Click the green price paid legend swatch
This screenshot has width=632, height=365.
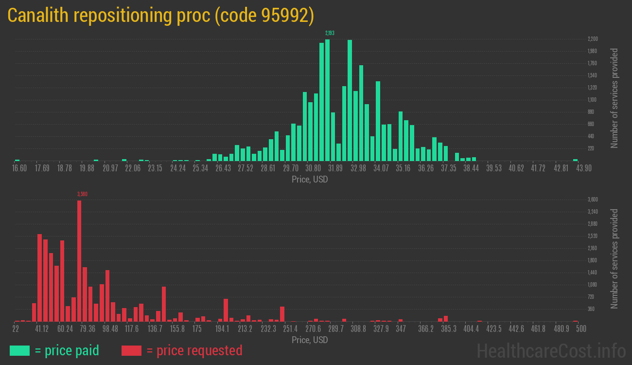click(19, 350)
